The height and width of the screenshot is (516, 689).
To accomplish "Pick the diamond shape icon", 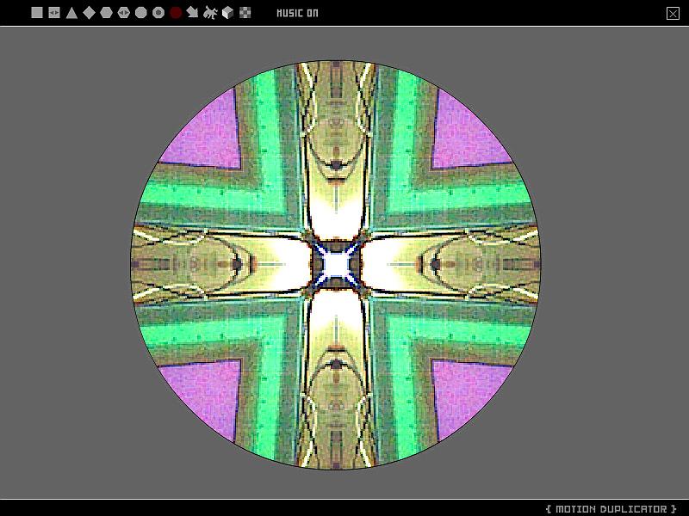I will click(x=89, y=13).
